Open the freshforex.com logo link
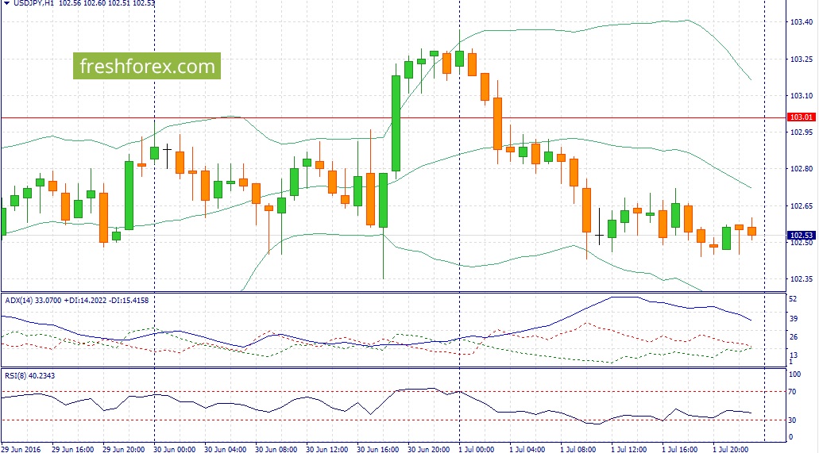The height and width of the screenshot is (453, 819). [147, 66]
